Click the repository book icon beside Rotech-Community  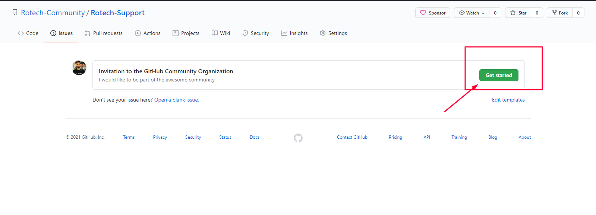coord(15,13)
